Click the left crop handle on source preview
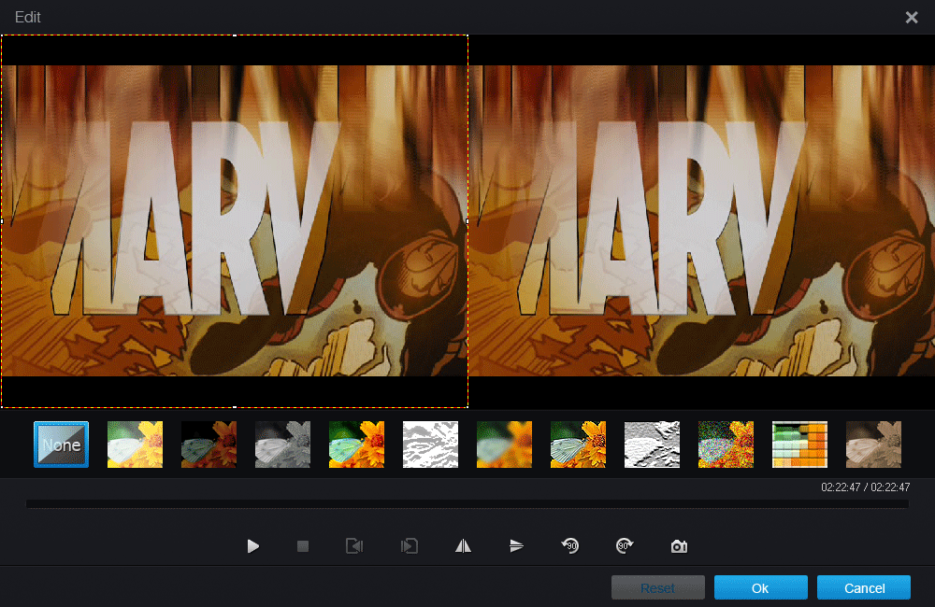The height and width of the screenshot is (607, 935). (2, 221)
